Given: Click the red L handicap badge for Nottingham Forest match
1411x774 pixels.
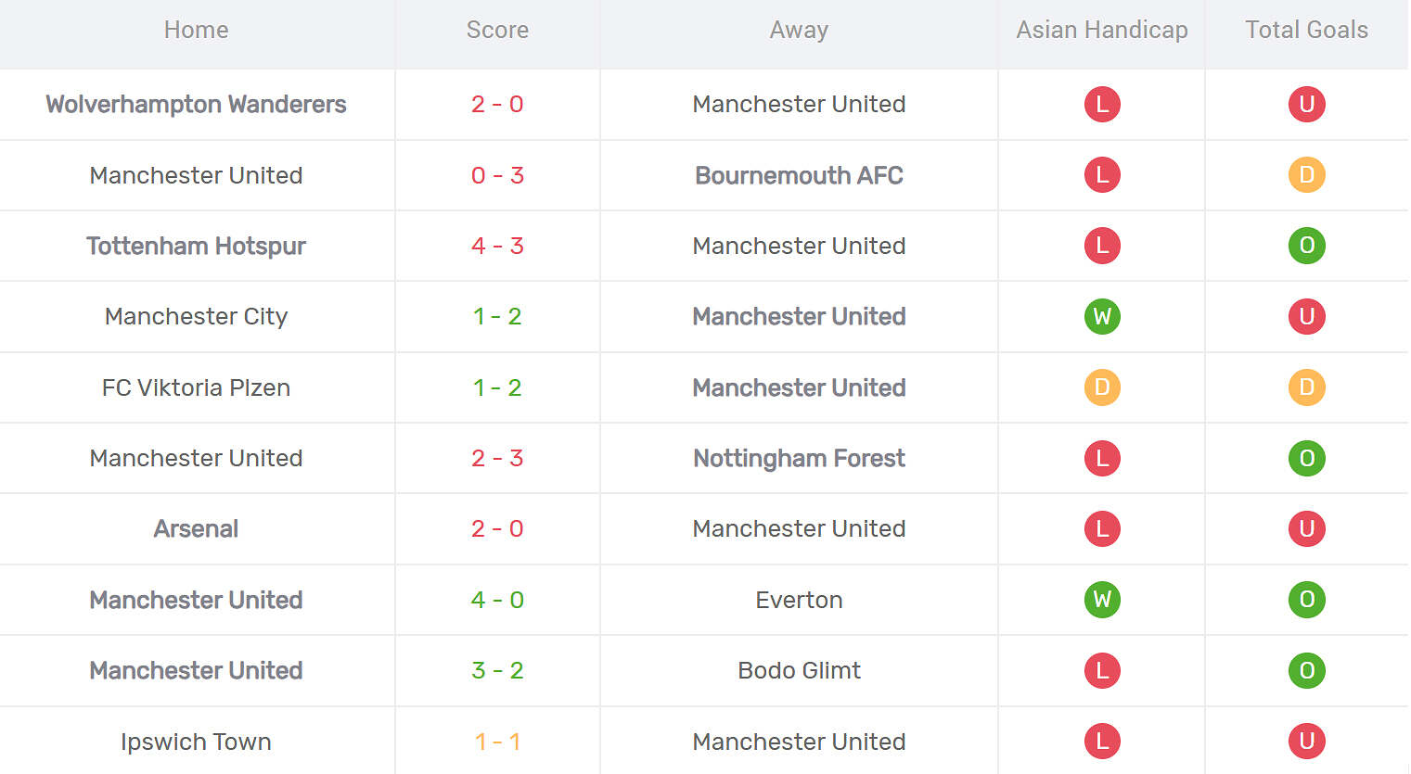Looking at the screenshot, I should coord(1102,458).
